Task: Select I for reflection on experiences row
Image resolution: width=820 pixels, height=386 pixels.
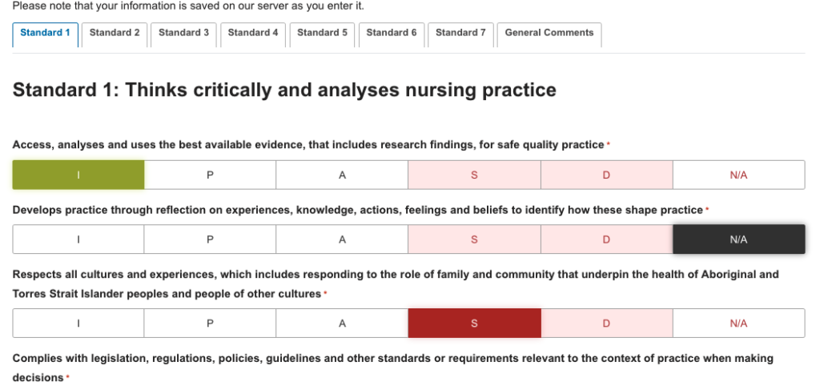Action: click(78, 239)
